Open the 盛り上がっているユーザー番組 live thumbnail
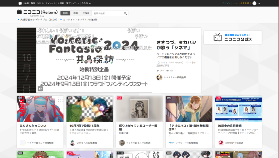Image resolution: width=279 pixels, height=158 pixels. (x=139, y=109)
